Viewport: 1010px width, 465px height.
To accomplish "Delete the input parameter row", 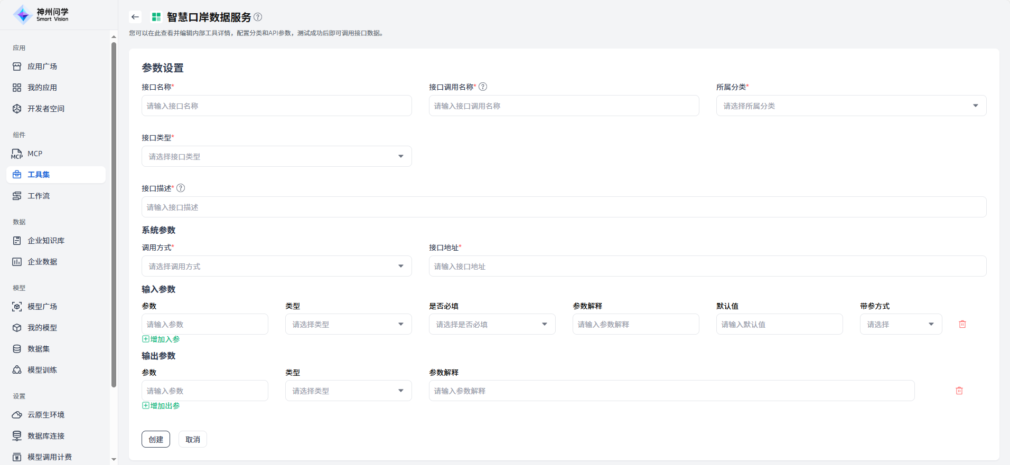I will coord(962,324).
